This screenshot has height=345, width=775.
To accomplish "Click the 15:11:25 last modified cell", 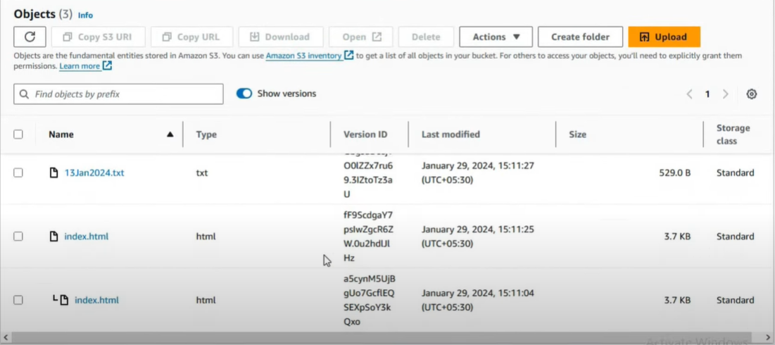I will click(478, 237).
